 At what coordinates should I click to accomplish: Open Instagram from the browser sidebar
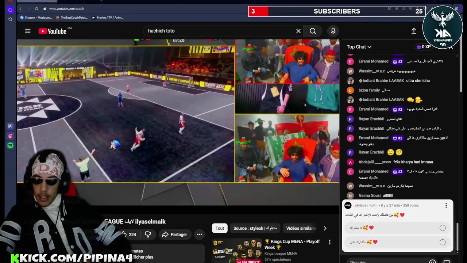pos(10,136)
